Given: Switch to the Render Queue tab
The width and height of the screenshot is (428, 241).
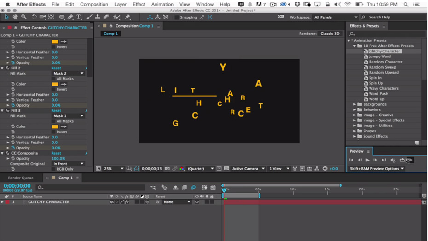Looking at the screenshot, I should coord(21,178).
